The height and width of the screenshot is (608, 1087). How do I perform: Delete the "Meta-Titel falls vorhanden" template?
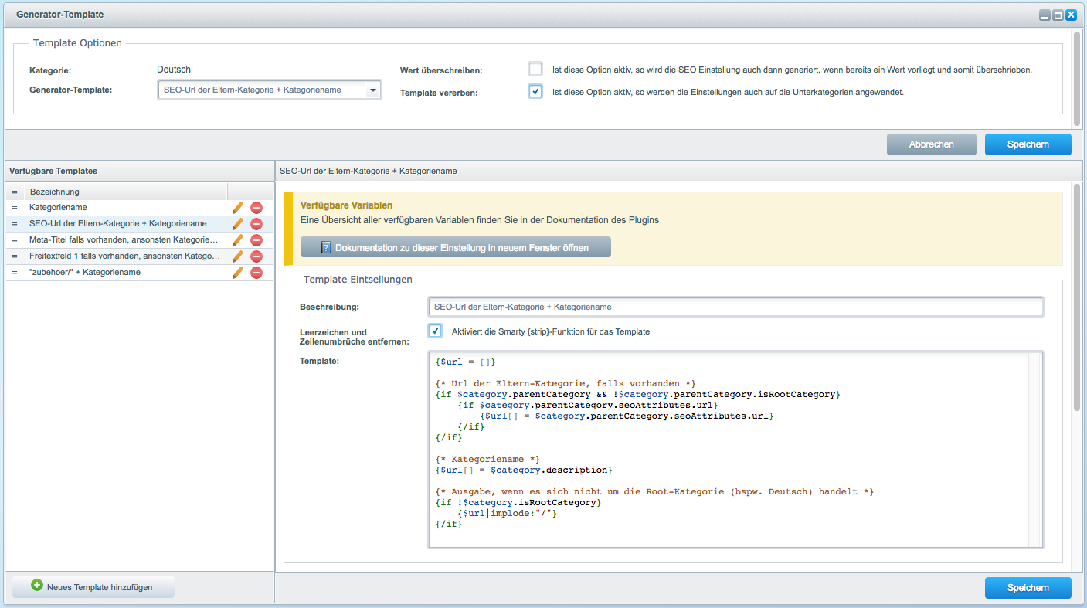pos(256,240)
